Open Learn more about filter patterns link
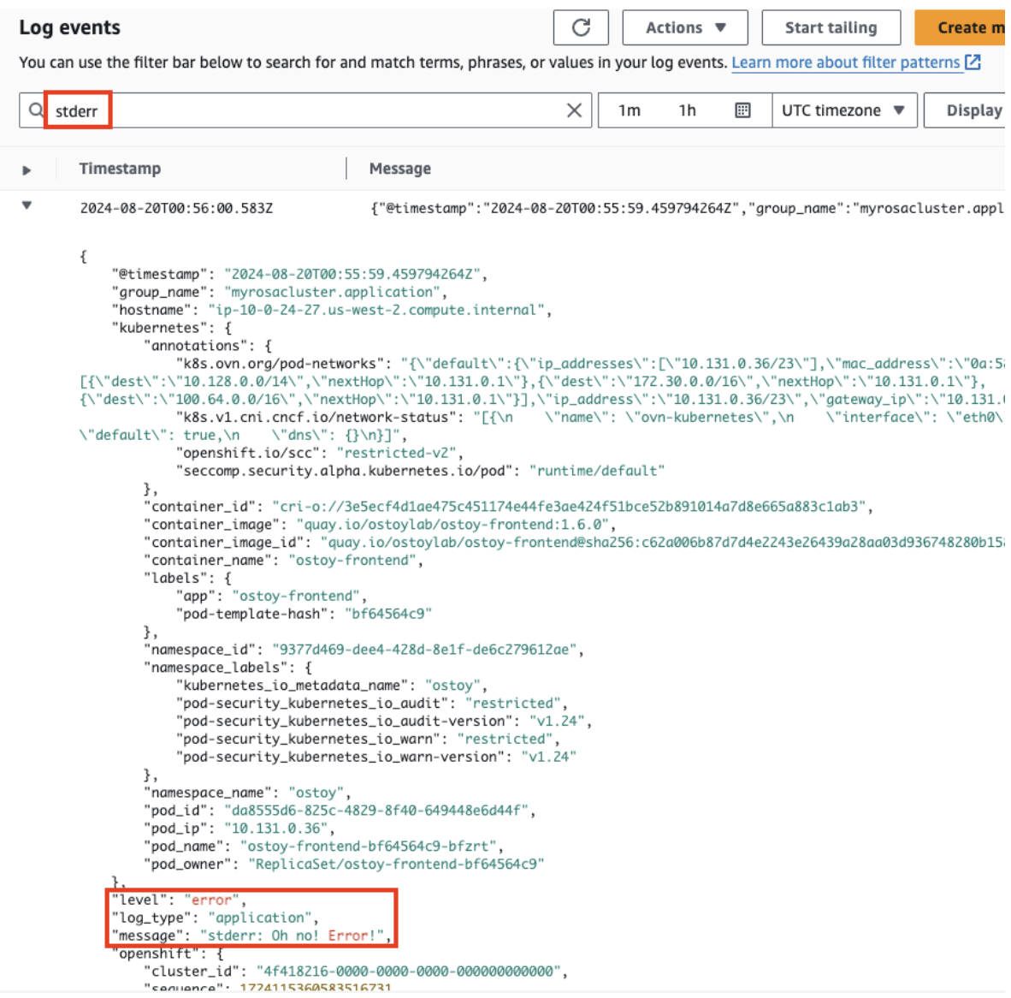This screenshot has width=1011, height=998. click(845, 62)
